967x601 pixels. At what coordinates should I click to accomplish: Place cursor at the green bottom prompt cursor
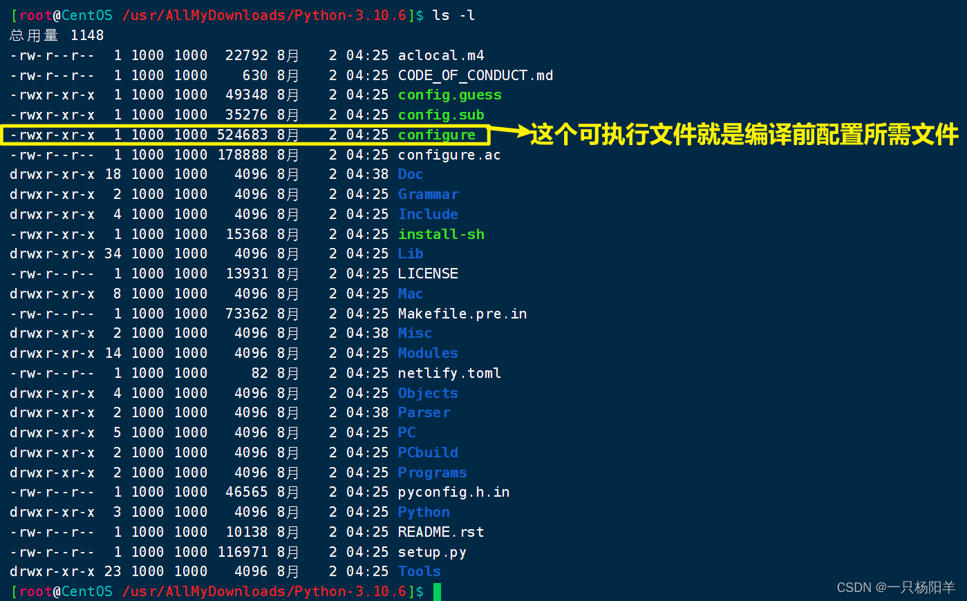point(437,592)
